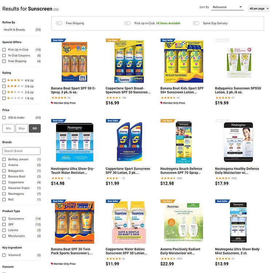The height and width of the screenshot is (273, 273).
Task: Turn on the Same Day Delivery switch
Action: (x=196, y=23)
